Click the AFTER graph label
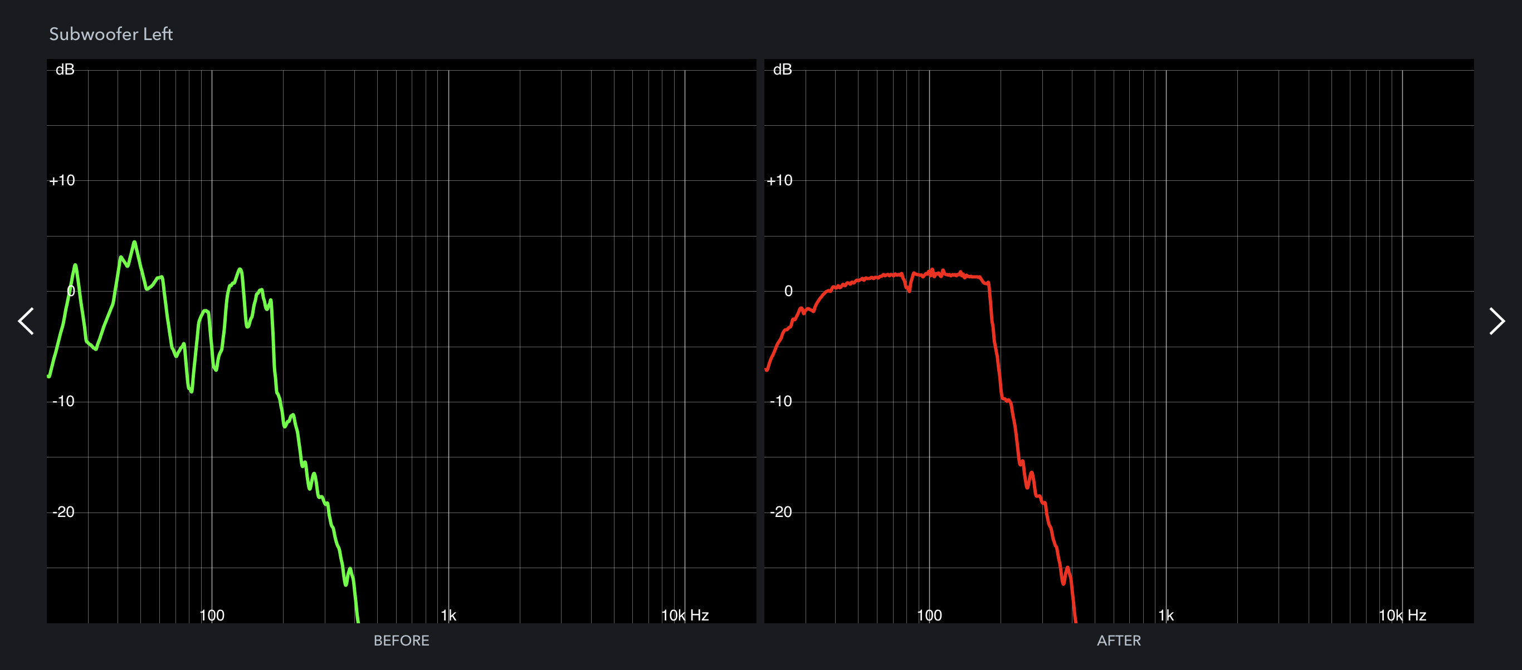This screenshot has width=1522, height=670. tap(1119, 641)
